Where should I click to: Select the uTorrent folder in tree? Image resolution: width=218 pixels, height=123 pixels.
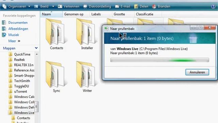point(20,91)
